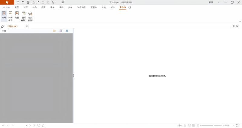
Task: Open the 注释 (Comment) ribbon tab
Action: point(25,7)
